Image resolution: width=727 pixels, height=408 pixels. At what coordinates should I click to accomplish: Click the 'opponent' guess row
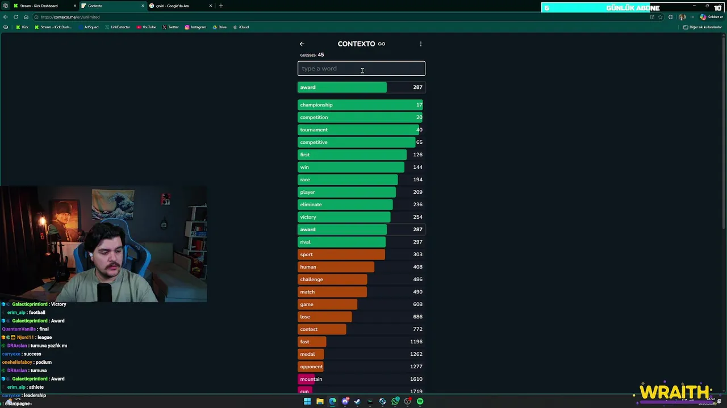[361, 367]
